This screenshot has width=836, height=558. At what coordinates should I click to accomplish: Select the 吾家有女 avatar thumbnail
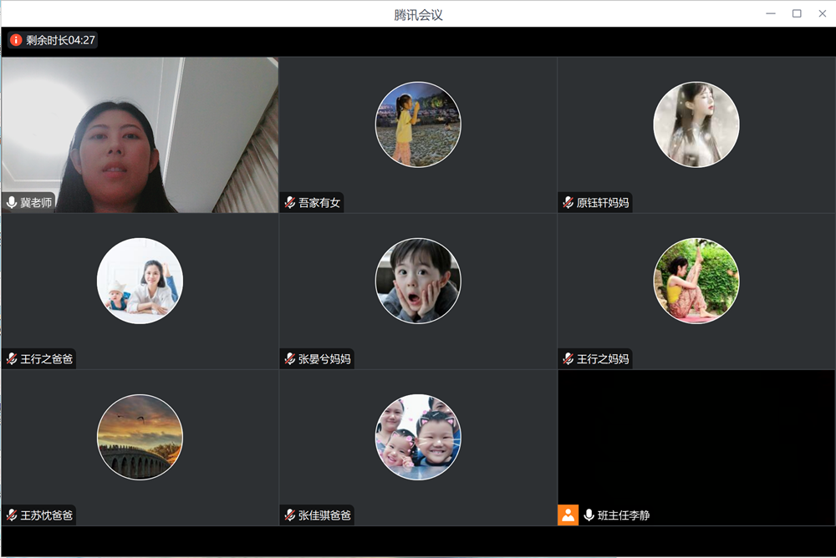418,124
